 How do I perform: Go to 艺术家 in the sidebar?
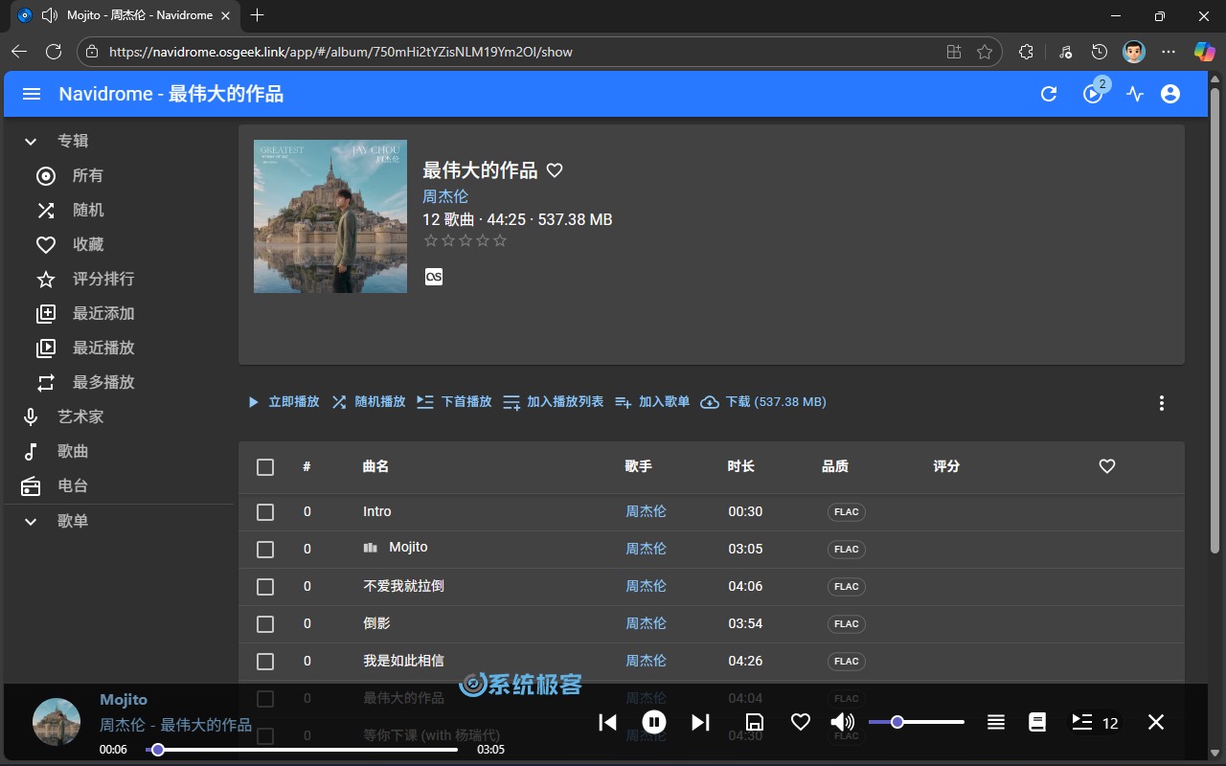pos(79,417)
